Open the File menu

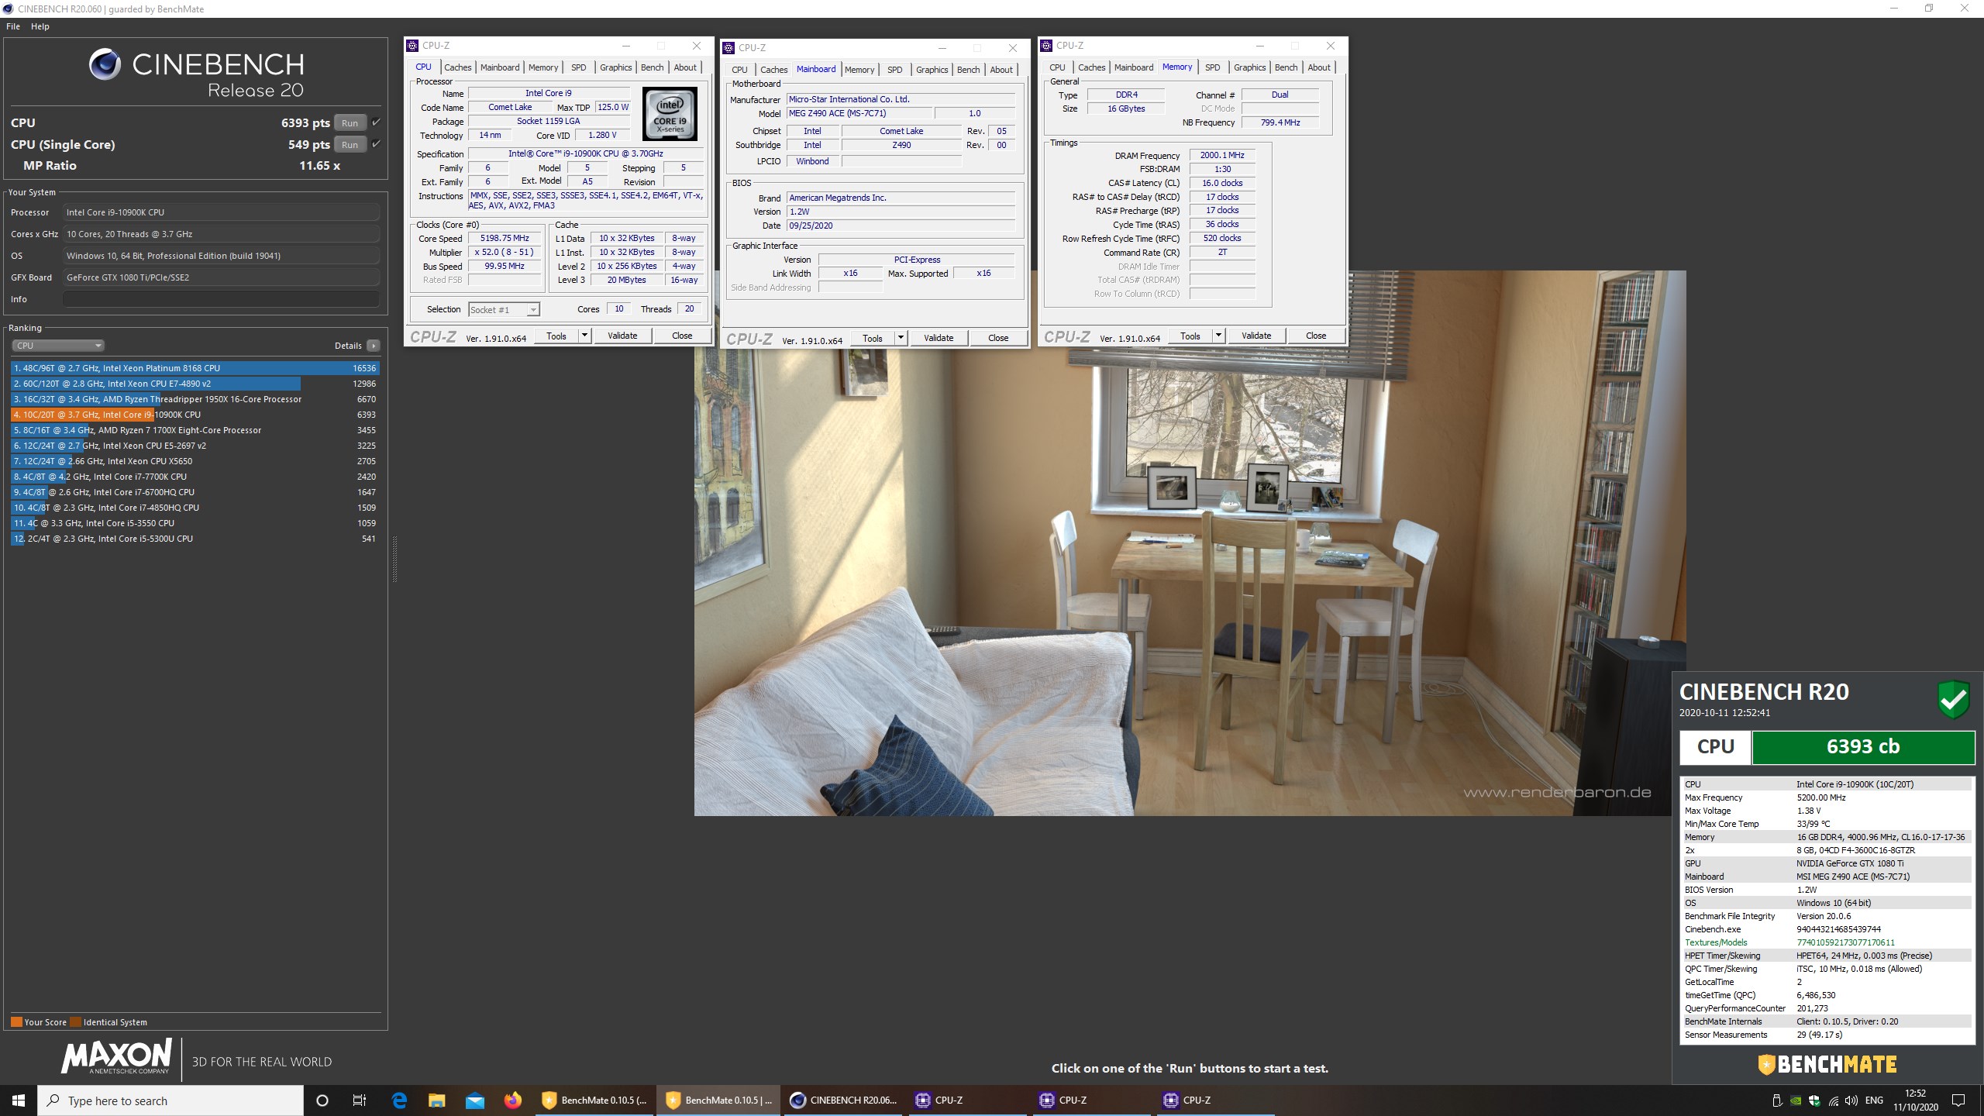click(13, 26)
